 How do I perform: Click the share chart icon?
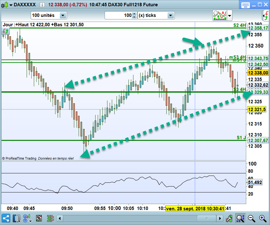pos(6,218)
